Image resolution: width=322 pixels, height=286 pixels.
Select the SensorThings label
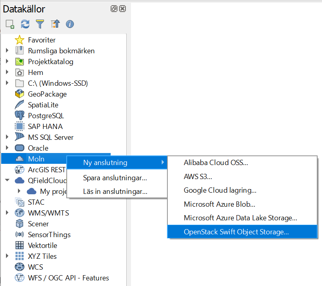tap(49, 235)
